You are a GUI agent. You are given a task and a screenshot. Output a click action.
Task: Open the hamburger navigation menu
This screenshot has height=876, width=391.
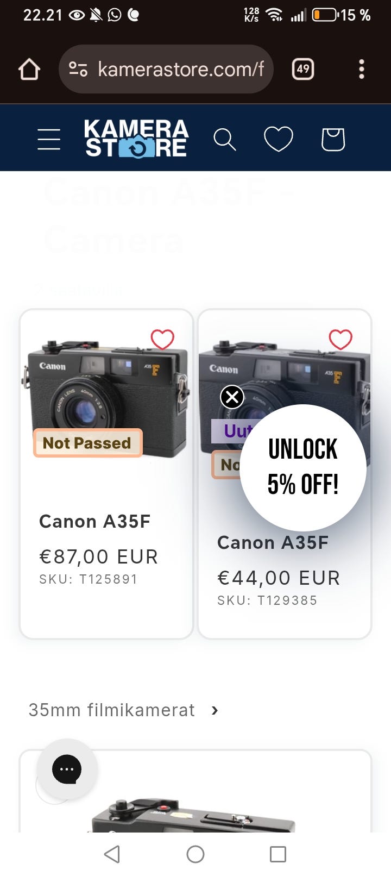(x=49, y=139)
